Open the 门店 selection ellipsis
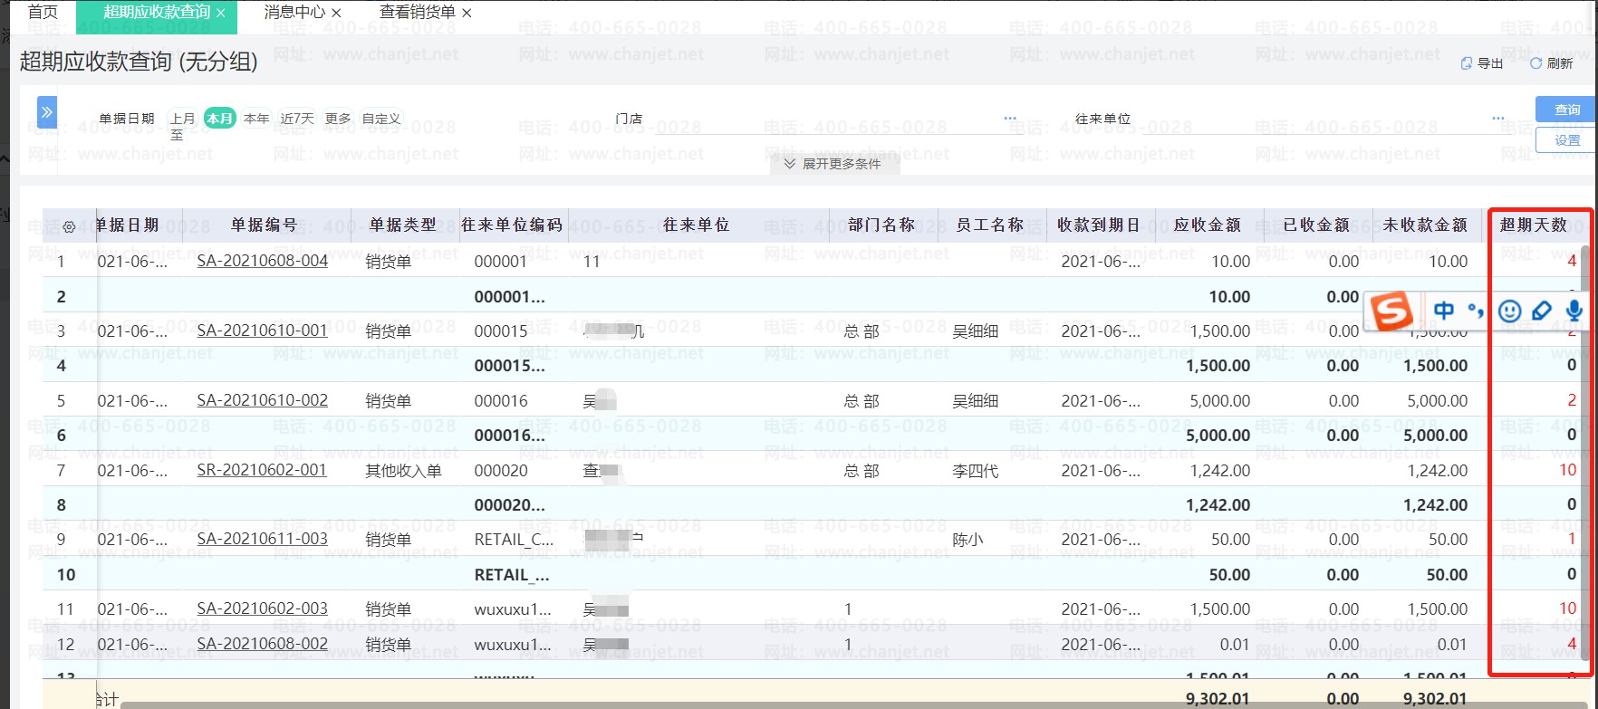The width and height of the screenshot is (1598, 709). (x=1010, y=119)
